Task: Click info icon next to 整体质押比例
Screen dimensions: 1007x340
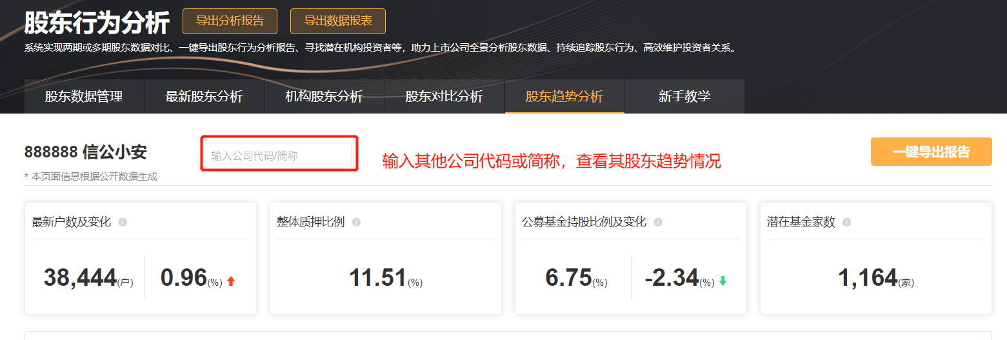Action: point(356,222)
